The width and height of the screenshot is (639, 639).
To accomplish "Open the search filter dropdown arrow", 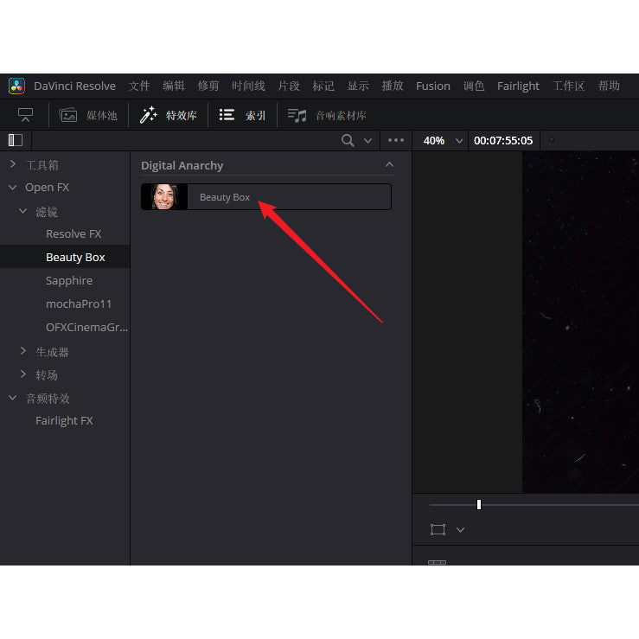I will [368, 141].
